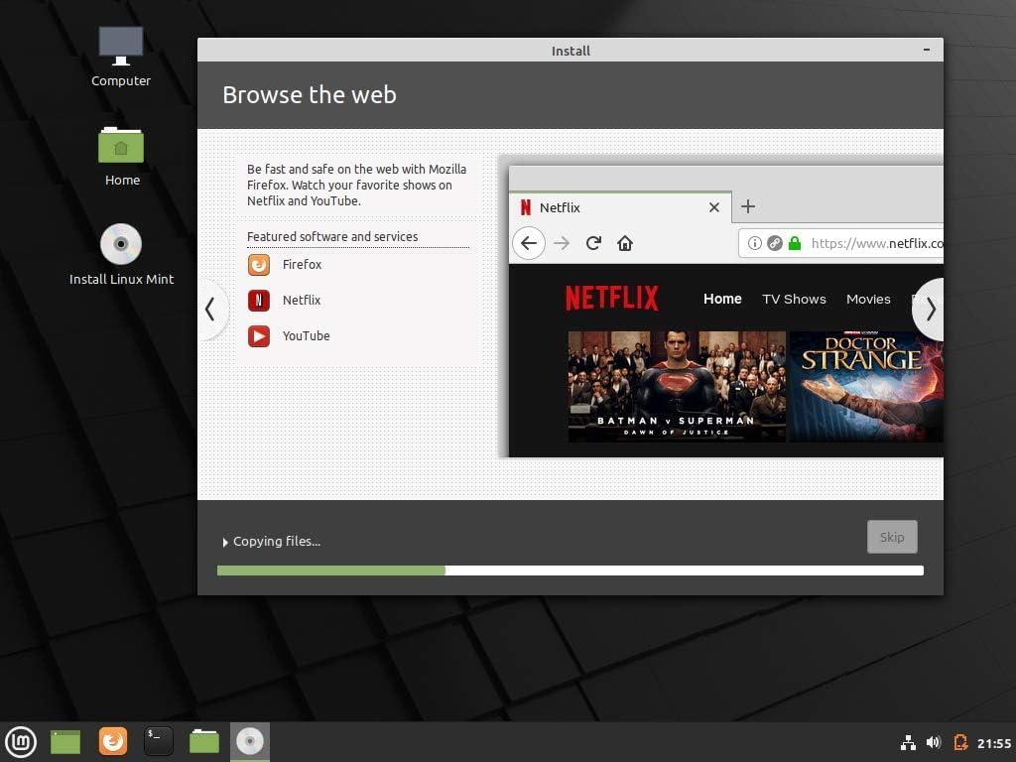Advance to the next slide arrow
1016x762 pixels.
[x=929, y=310]
